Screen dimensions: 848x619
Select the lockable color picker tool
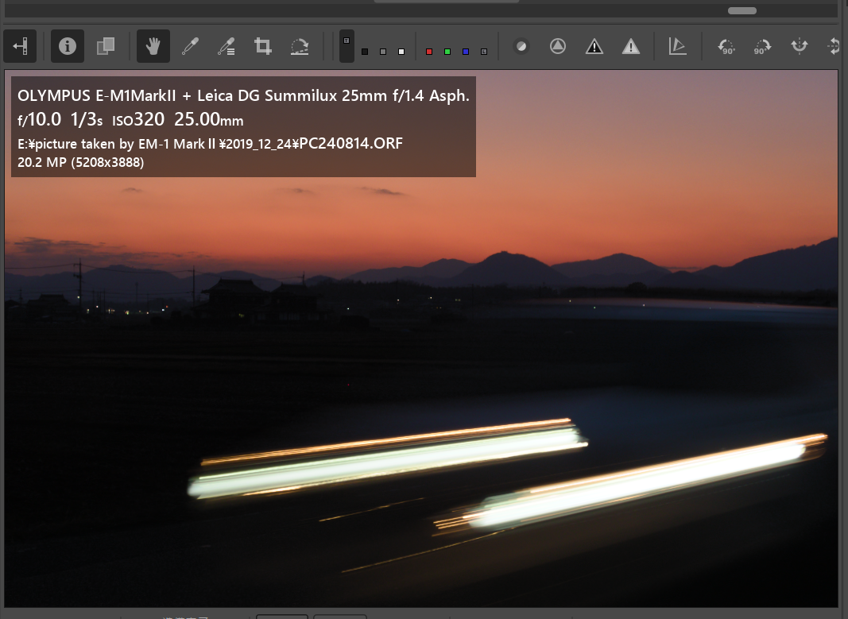coord(226,46)
